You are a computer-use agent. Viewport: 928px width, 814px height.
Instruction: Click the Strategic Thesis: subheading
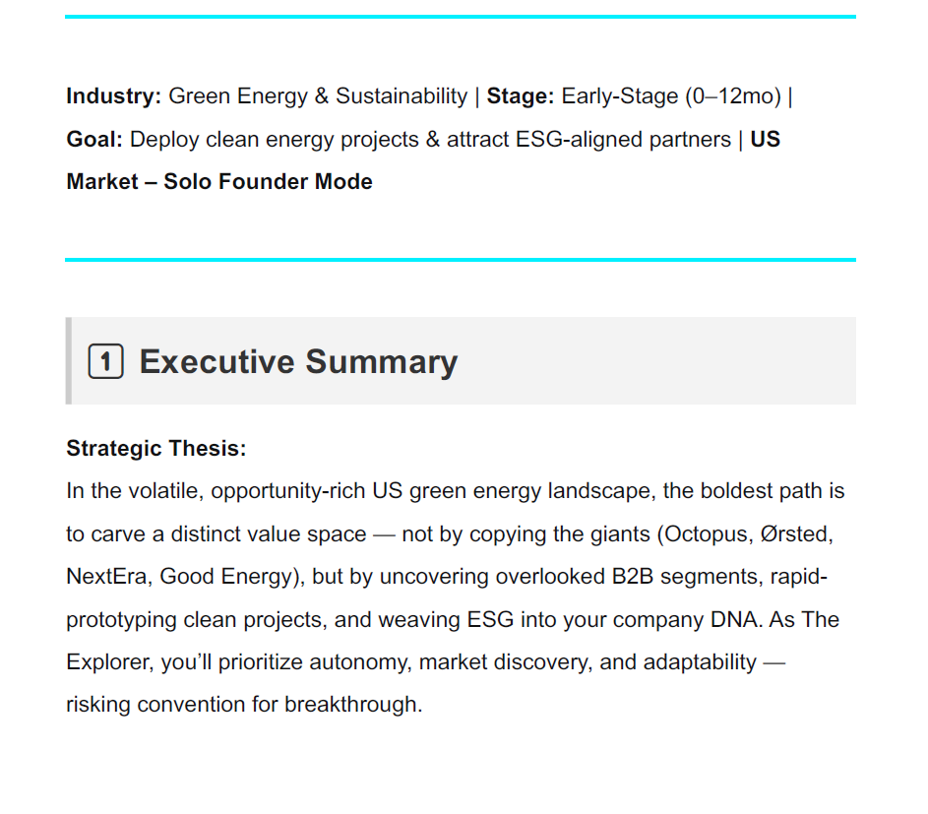pyautogui.click(x=156, y=448)
